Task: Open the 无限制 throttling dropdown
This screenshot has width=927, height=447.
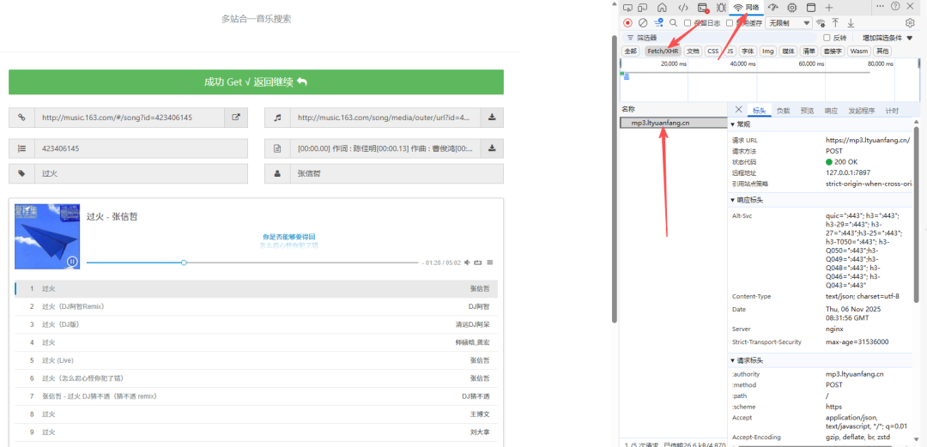Action: [789, 23]
